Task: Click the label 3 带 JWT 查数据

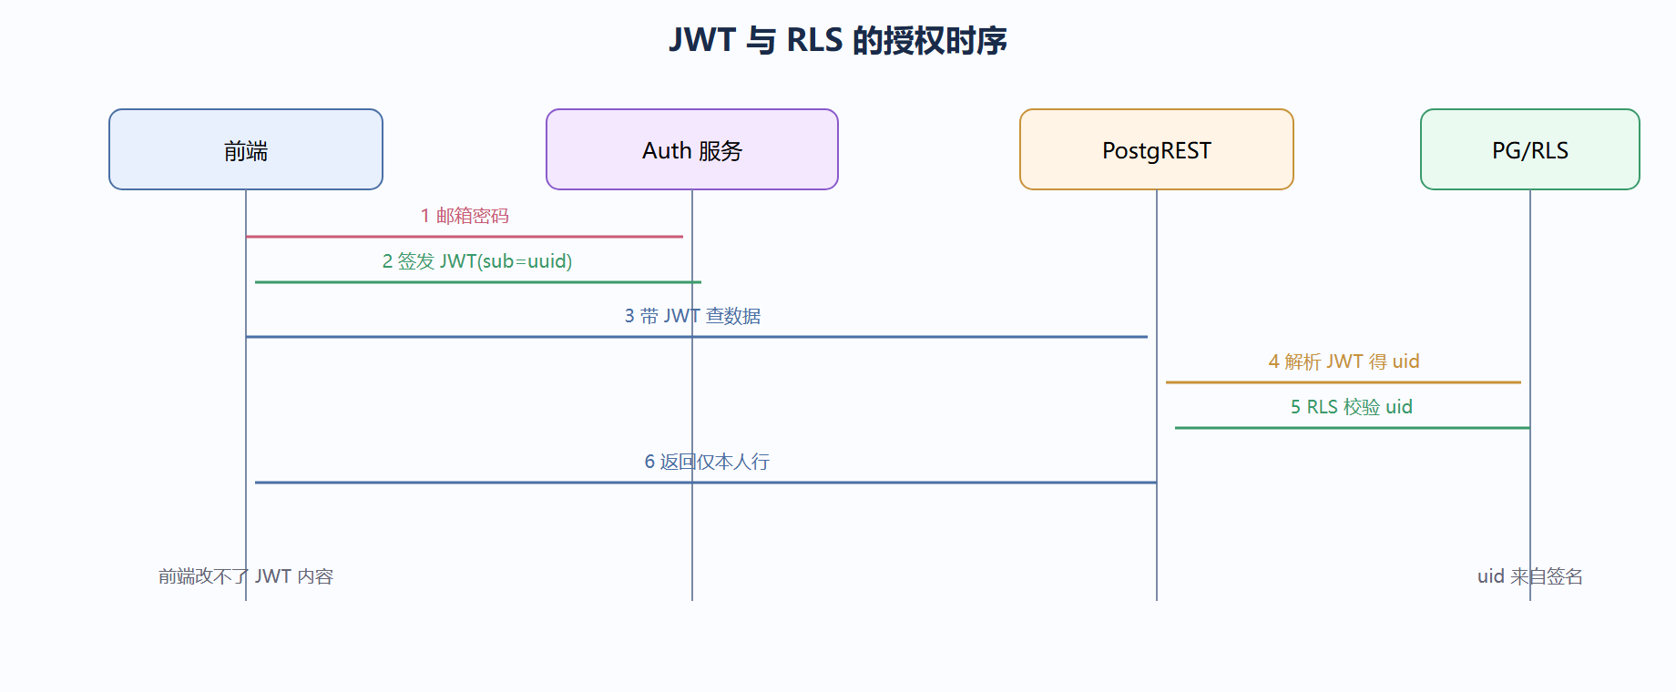Action: tap(692, 316)
